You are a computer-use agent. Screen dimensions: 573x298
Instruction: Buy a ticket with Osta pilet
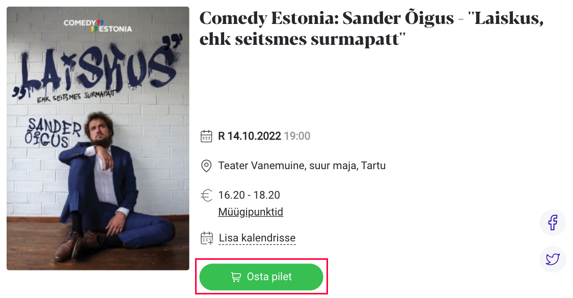tap(261, 277)
